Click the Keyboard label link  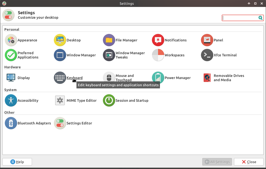[x=74, y=78]
